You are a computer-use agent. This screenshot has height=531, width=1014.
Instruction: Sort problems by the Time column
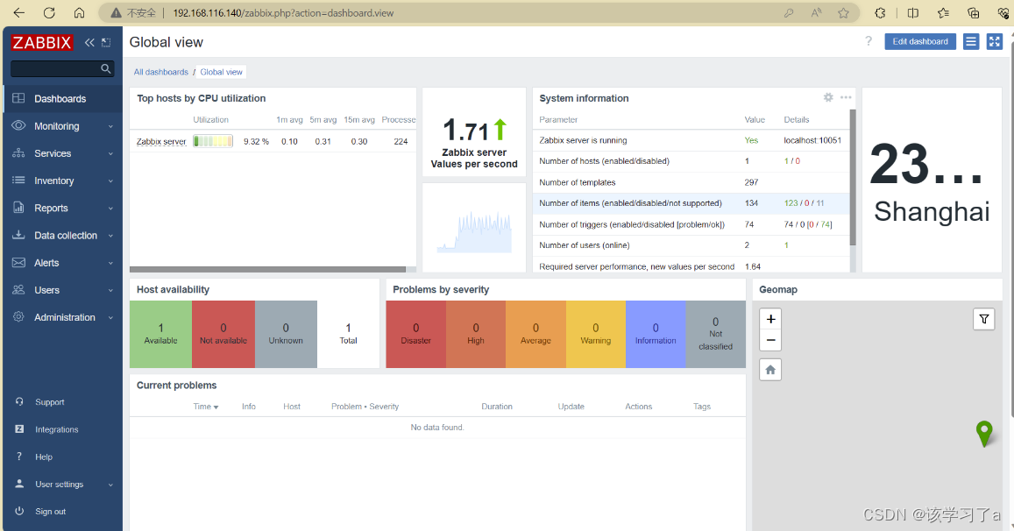(x=206, y=407)
